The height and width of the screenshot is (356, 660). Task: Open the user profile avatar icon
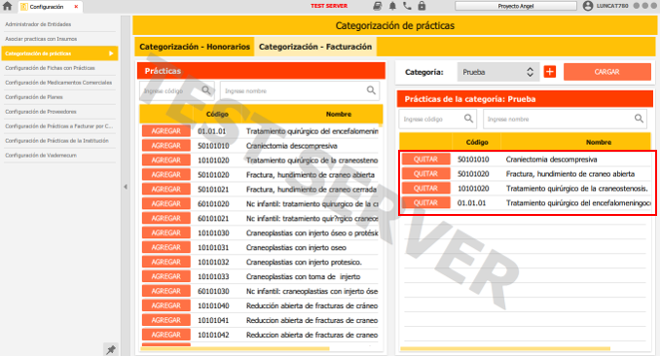588,6
